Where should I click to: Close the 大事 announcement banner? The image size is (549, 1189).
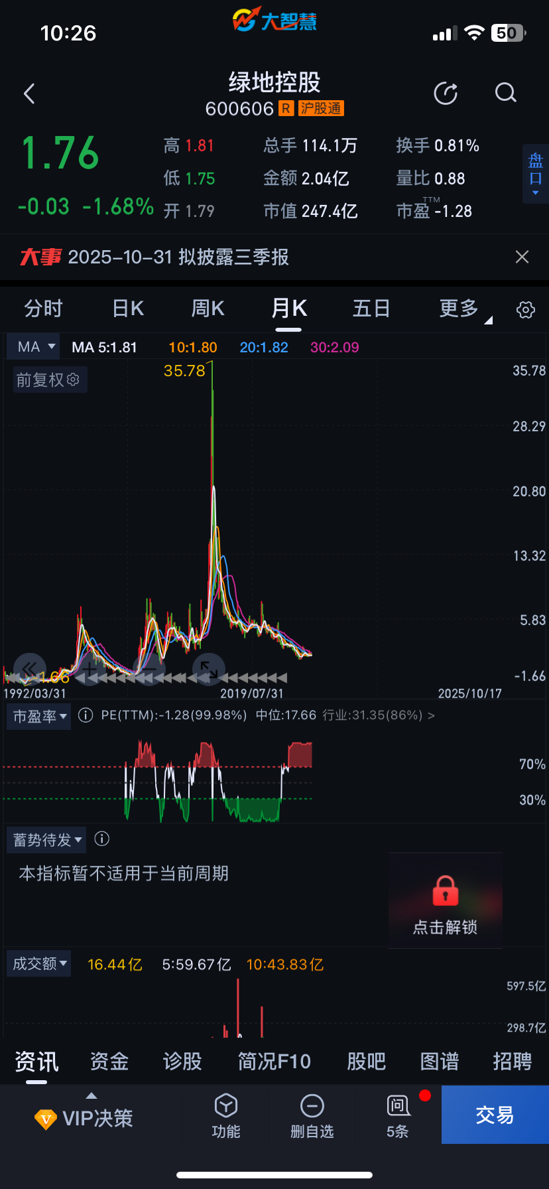tap(522, 257)
